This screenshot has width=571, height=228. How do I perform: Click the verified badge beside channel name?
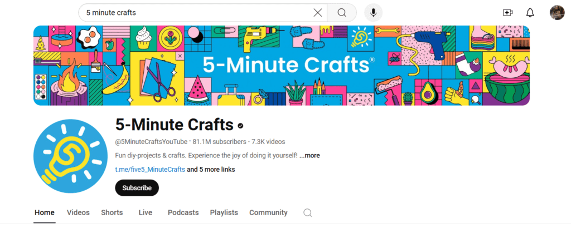click(240, 126)
